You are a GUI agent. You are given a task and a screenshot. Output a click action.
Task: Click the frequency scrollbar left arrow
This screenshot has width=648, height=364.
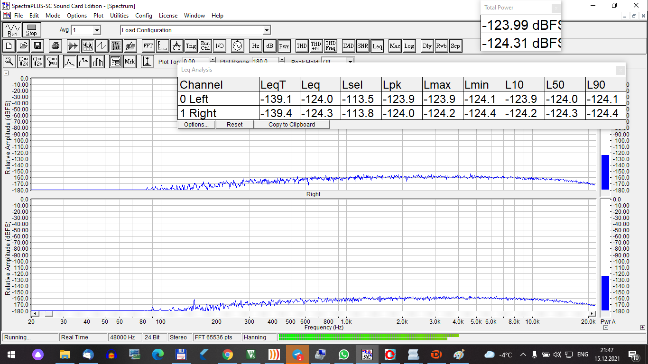coord(35,314)
